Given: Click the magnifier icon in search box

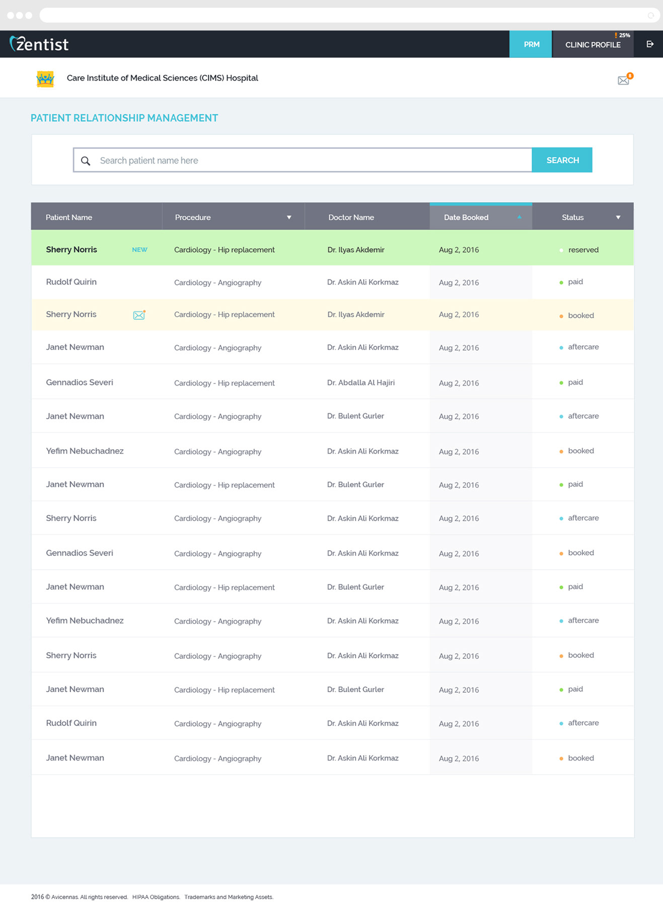Looking at the screenshot, I should click(x=86, y=161).
